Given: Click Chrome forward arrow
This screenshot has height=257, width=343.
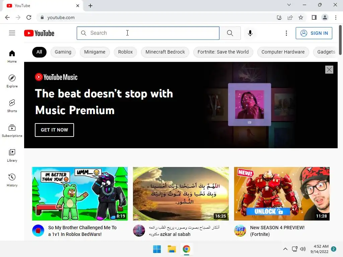Looking at the screenshot, I should coord(18,17).
